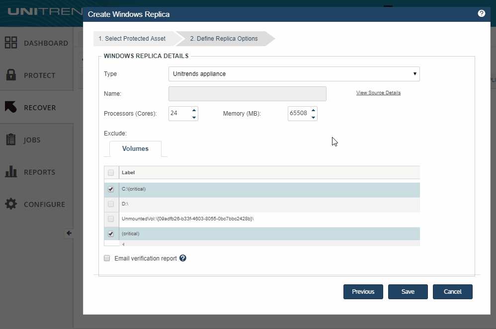496x329 pixels.
Task: Select the C:\(critical) row label
Action: [x=134, y=189]
